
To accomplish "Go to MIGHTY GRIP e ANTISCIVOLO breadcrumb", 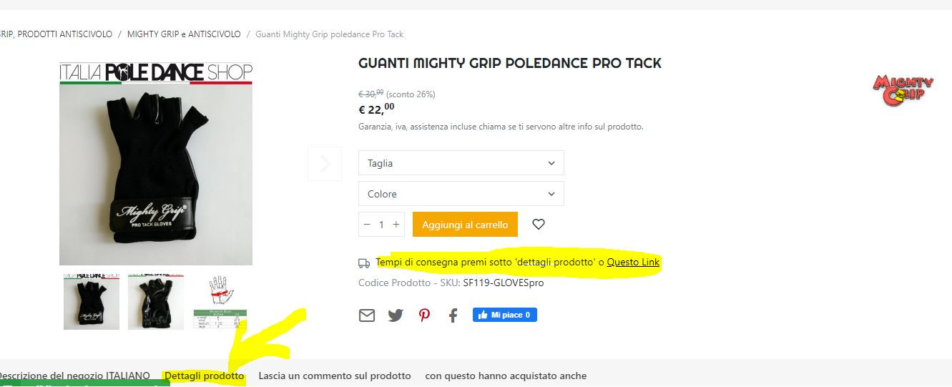I will click(x=184, y=34).
